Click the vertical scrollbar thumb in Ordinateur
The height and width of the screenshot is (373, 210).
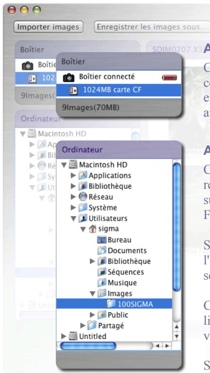tap(176, 227)
